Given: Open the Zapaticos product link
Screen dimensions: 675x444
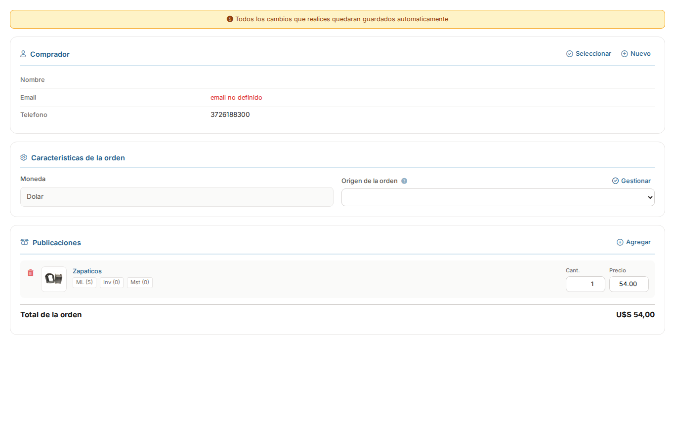Looking at the screenshot, I should coord(87,271).
